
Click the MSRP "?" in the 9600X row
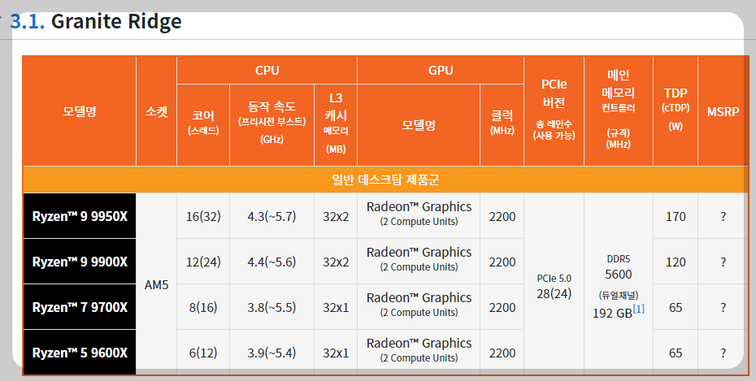pyautogui.click(x=723, y=353)
